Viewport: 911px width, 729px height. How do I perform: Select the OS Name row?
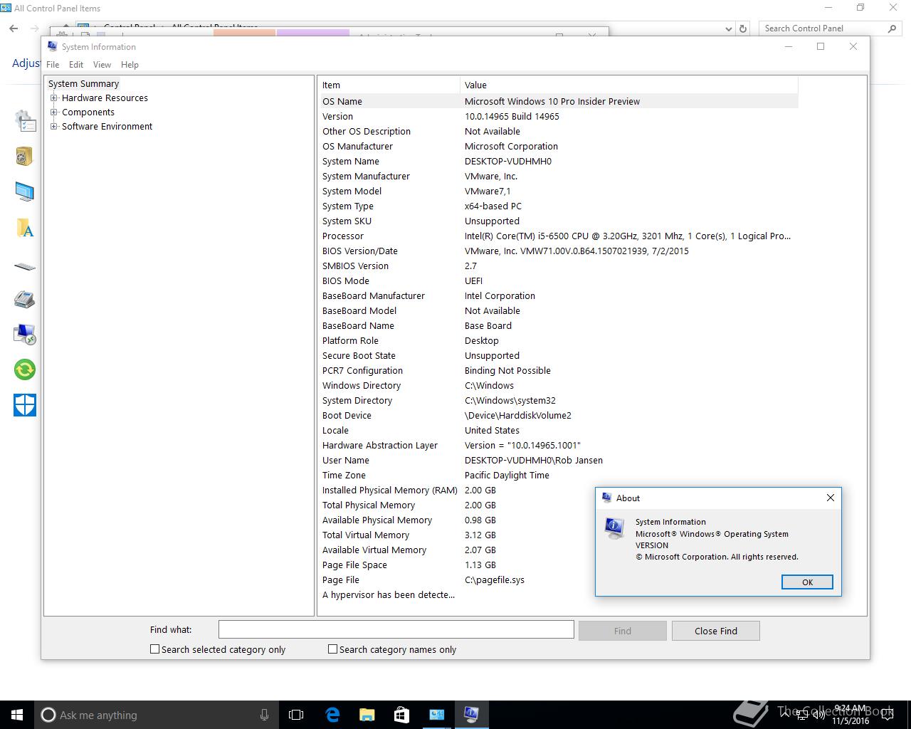click(x=559, y=101)
